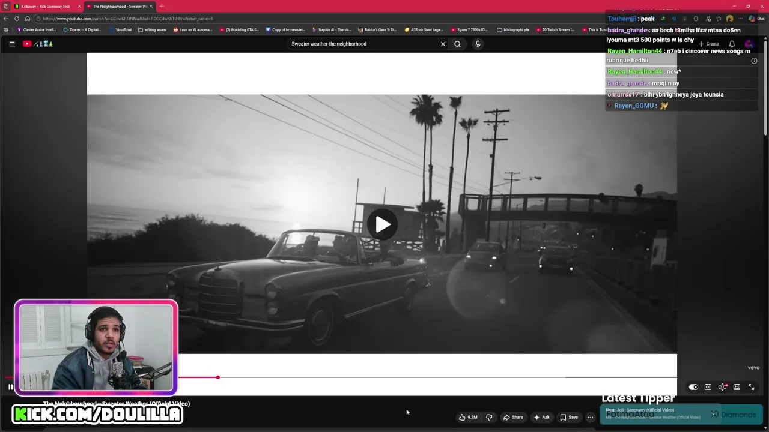Close the Kickaway browser tab

tap(79, 6)
